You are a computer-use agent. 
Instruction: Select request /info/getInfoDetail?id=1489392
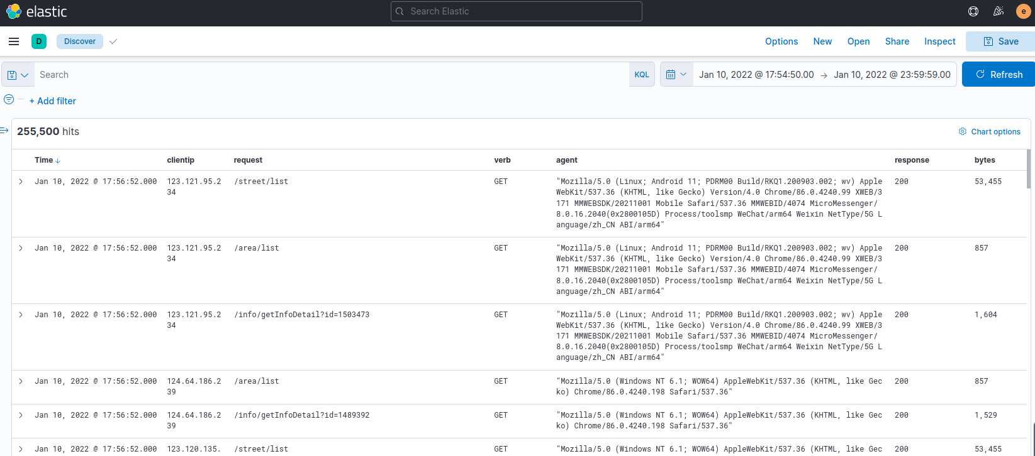tap(301, 415)
